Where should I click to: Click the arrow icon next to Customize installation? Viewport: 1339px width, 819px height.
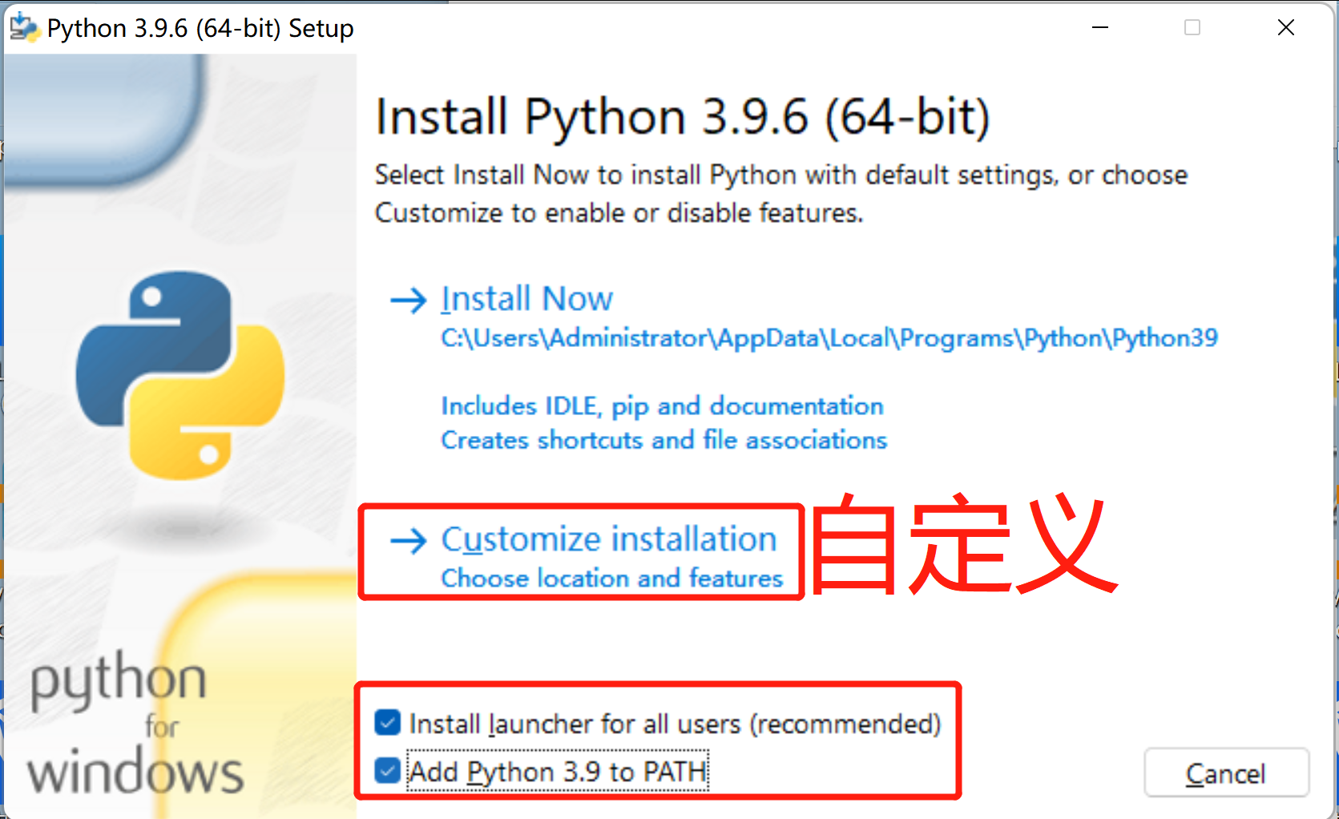409,541
